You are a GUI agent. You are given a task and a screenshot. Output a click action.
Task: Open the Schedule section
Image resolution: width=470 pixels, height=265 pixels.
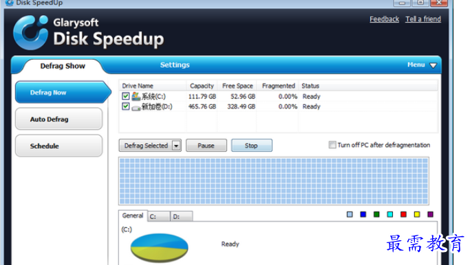(x=58, y=146)
